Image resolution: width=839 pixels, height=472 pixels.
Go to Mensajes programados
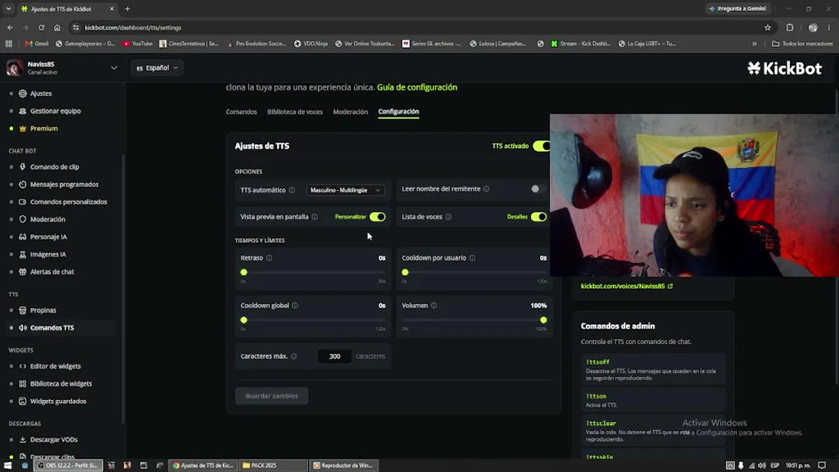(x=64, y=185)
